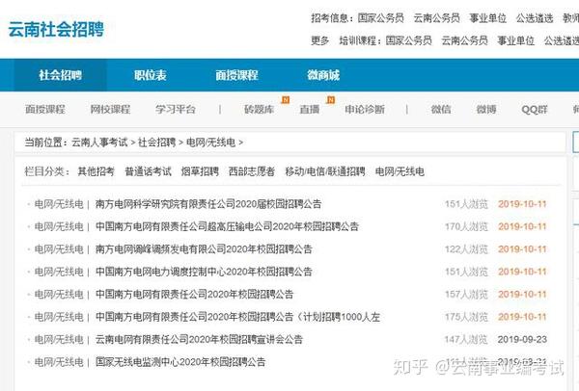579x391 pixels.
Task: Click 122人浏览 view count
Action: [x=466, y=249]
